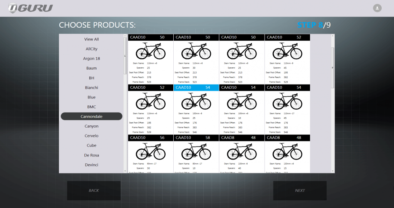Select De Rosa brand filter

[92, 155]
